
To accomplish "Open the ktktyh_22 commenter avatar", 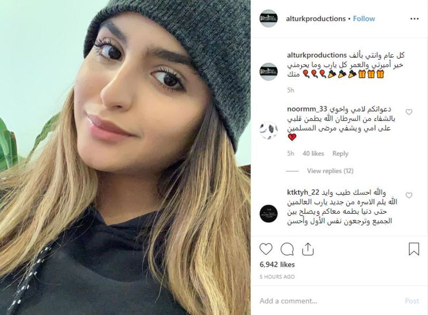I will coord(269,214).
